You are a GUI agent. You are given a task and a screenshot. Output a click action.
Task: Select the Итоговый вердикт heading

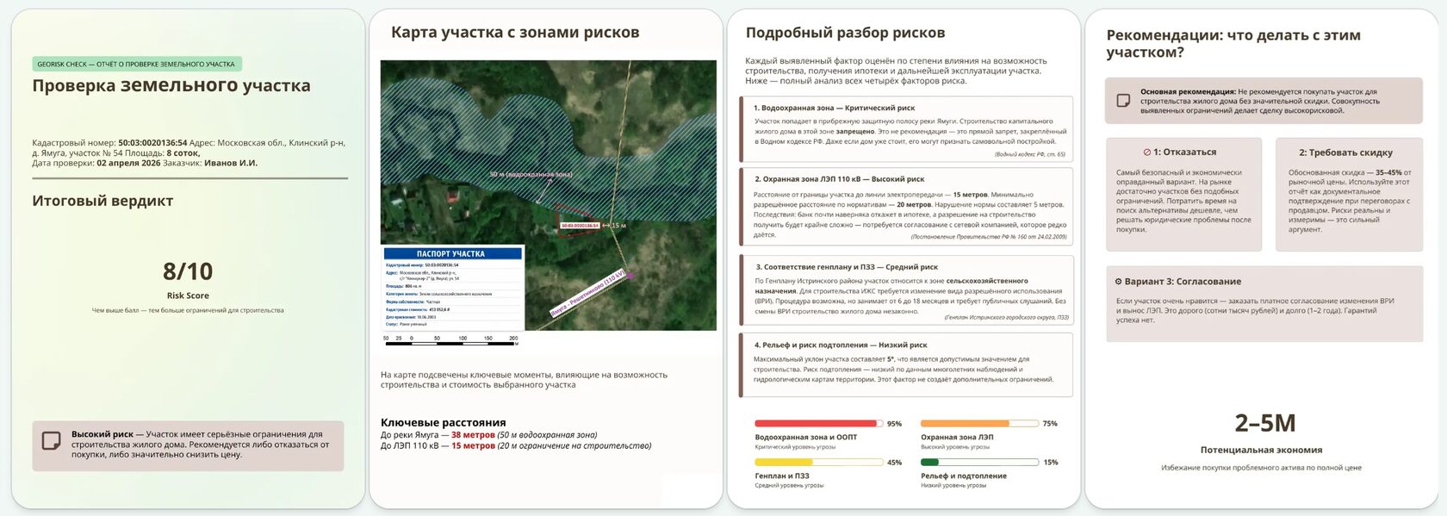pyautogui.click(x=102, y=201)
